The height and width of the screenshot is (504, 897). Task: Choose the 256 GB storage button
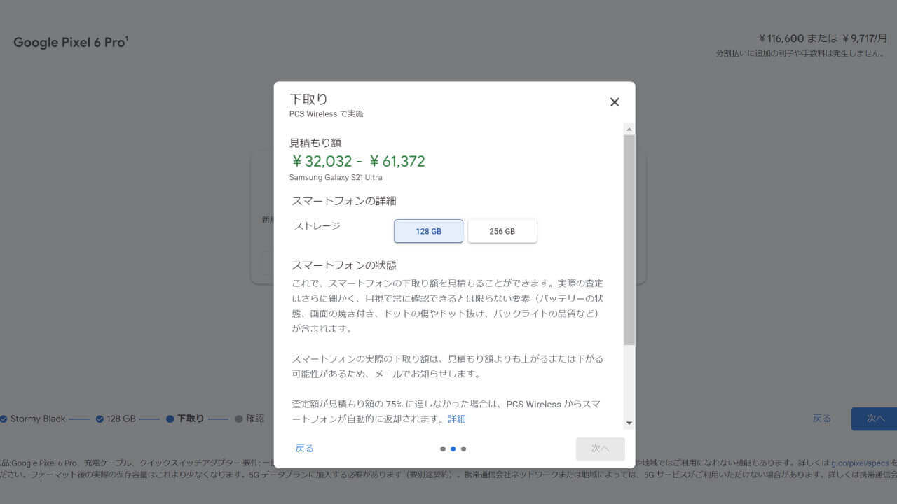pyautogui.click(x=502, y=231)
